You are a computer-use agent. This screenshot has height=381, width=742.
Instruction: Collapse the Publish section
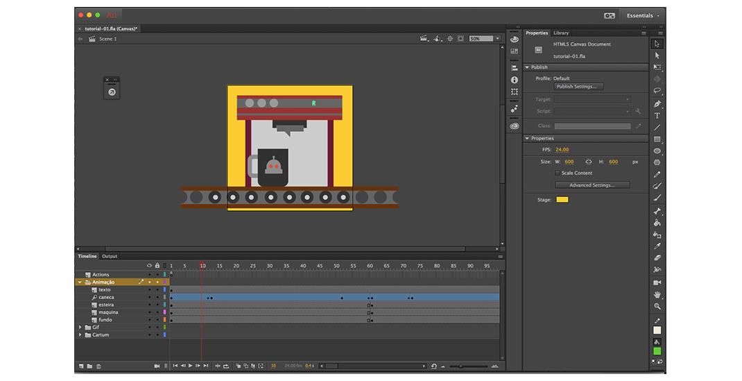(x=527, y=67)
